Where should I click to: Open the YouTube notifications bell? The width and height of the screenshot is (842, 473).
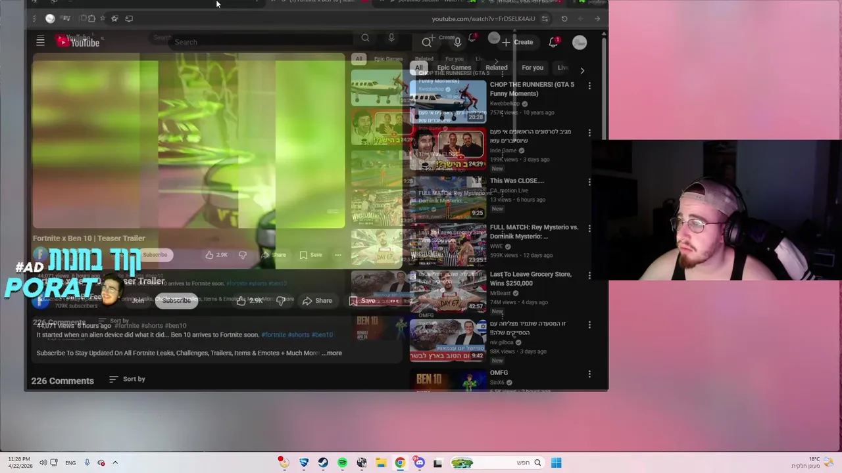[x=553, y=42]
